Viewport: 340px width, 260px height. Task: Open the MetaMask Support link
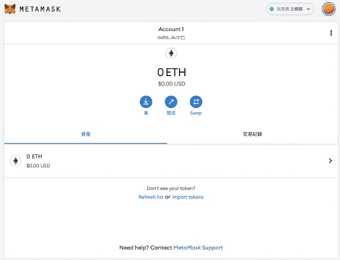point(198,248)
